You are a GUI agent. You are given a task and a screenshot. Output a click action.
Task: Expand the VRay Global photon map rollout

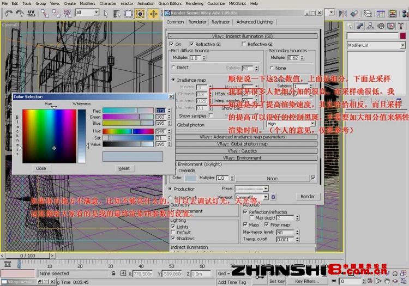point(242,144)
